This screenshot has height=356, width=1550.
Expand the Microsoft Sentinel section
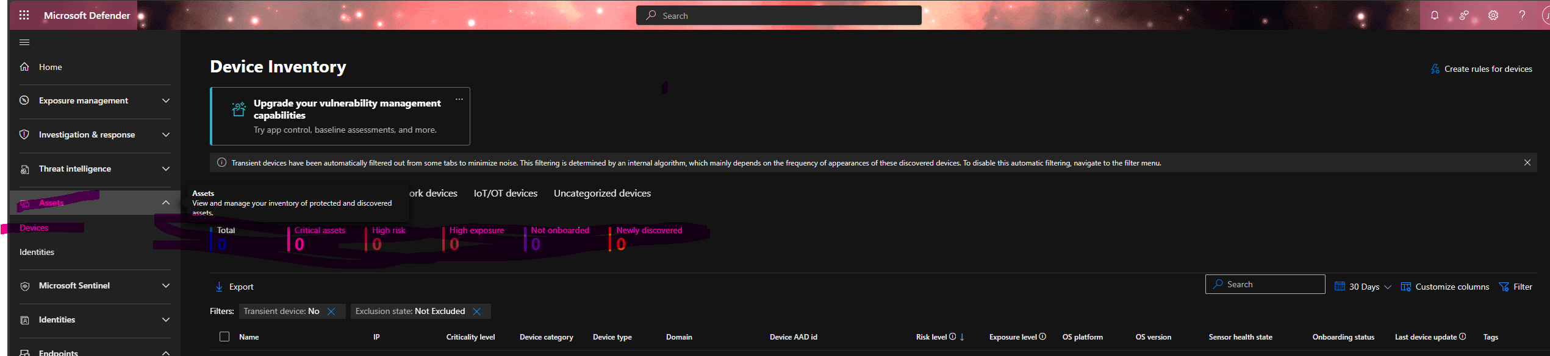tap(166, 285)
